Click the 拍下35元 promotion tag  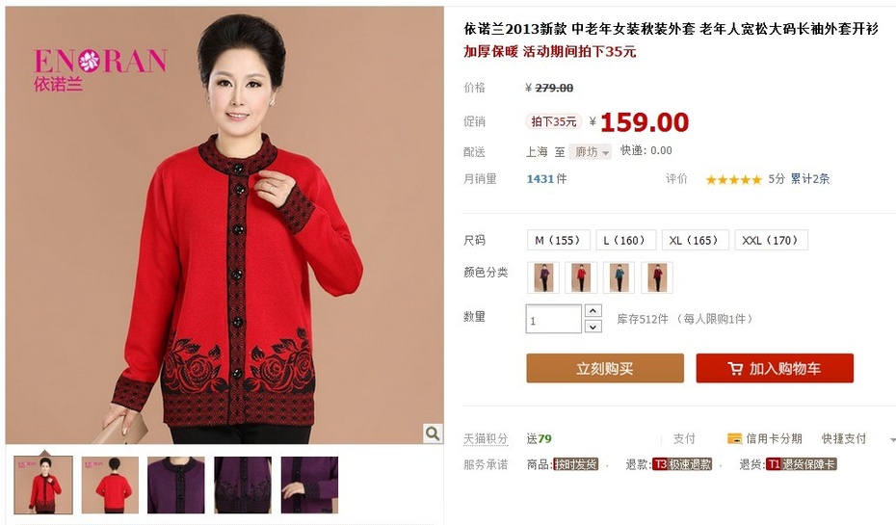click(553, 121)
